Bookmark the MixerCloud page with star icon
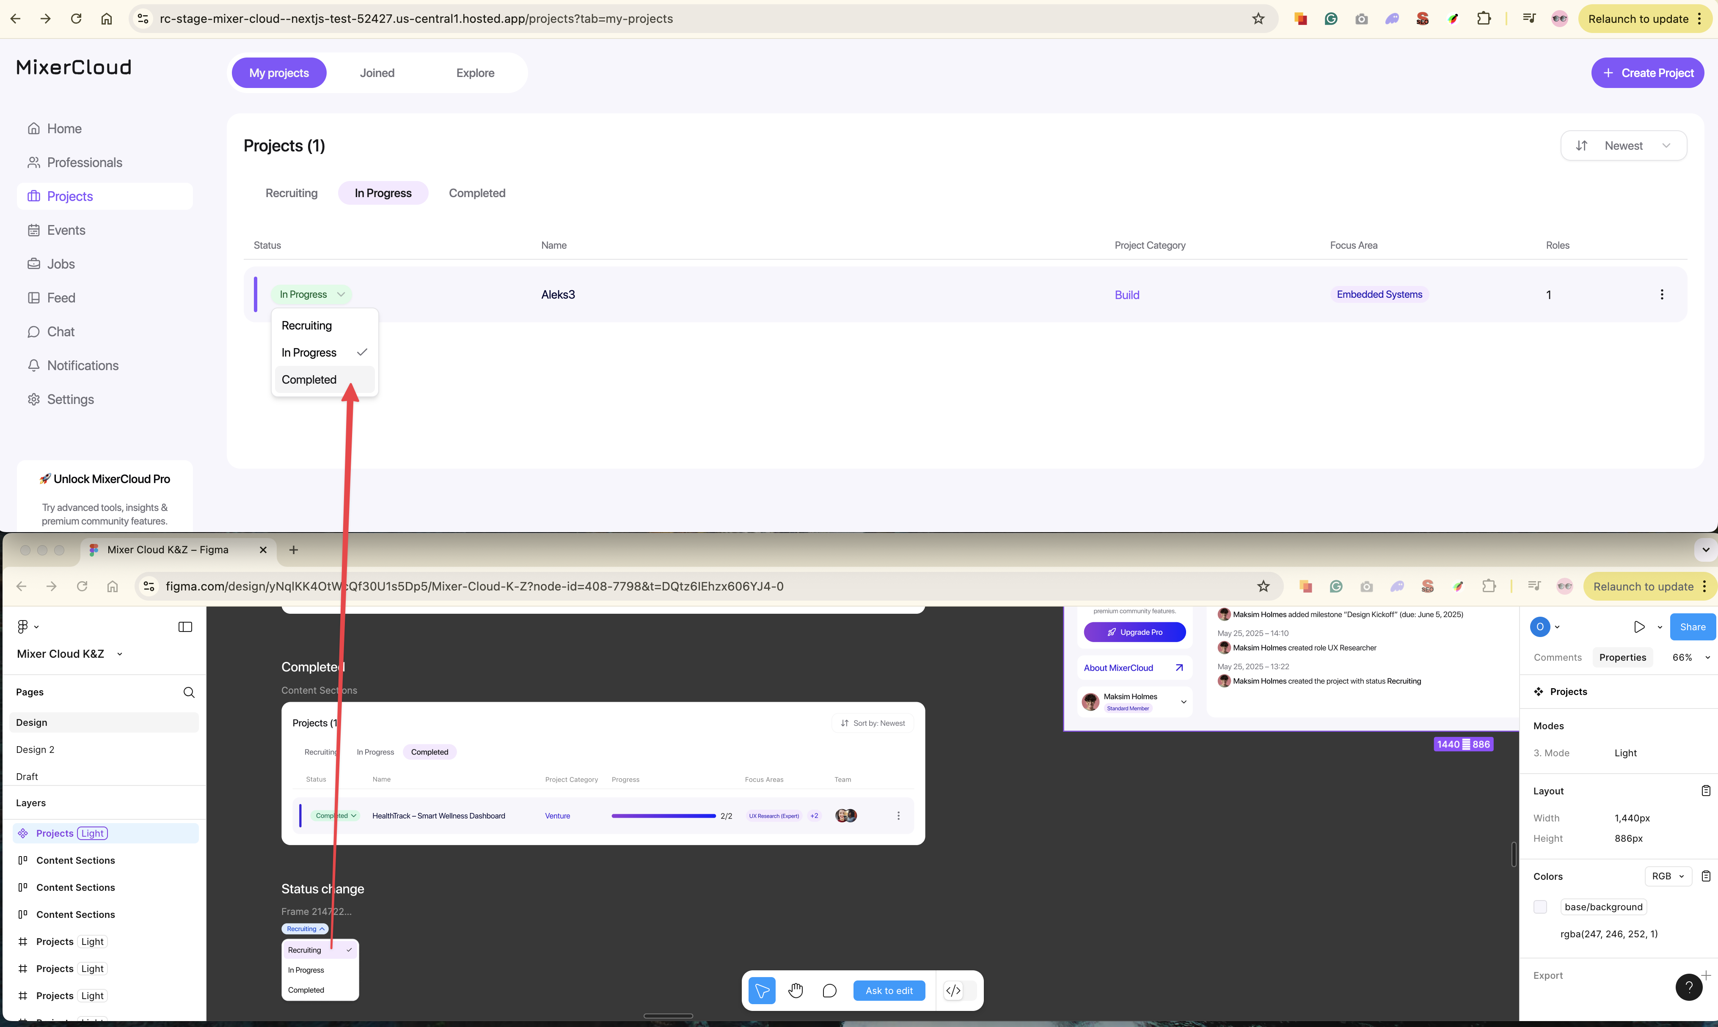1718x1027 pixels. coord(1258,19)
